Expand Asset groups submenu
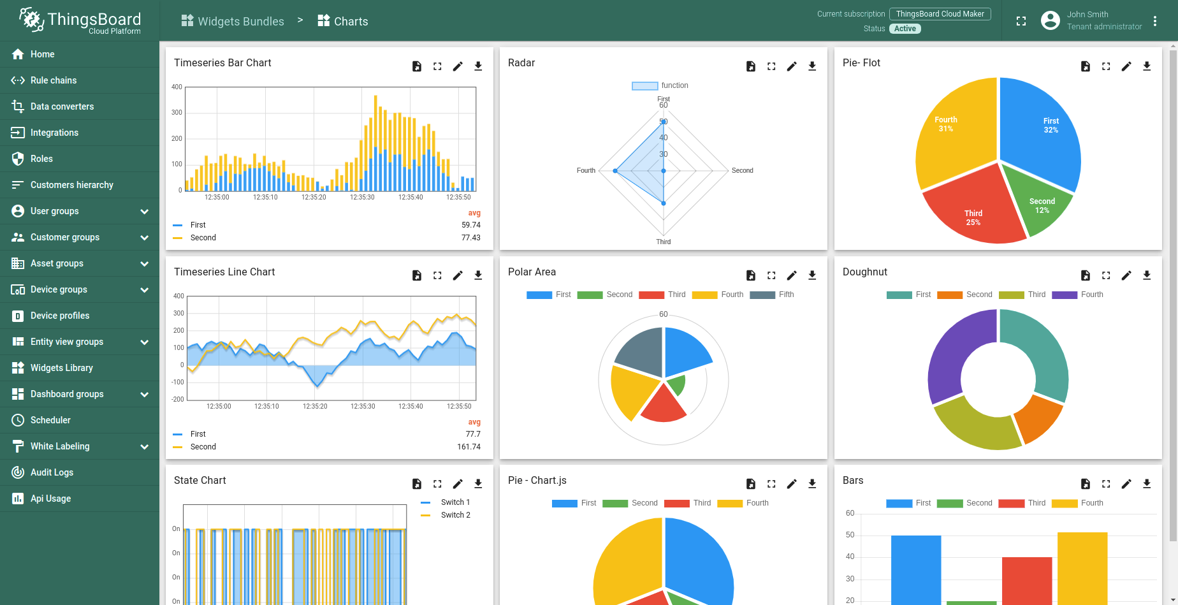This screenshot has width=1178, height=605. coord(145,263)
